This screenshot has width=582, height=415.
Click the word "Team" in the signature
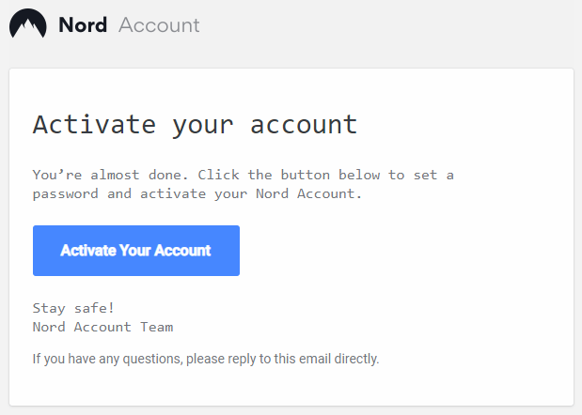(x=157, y=327)
